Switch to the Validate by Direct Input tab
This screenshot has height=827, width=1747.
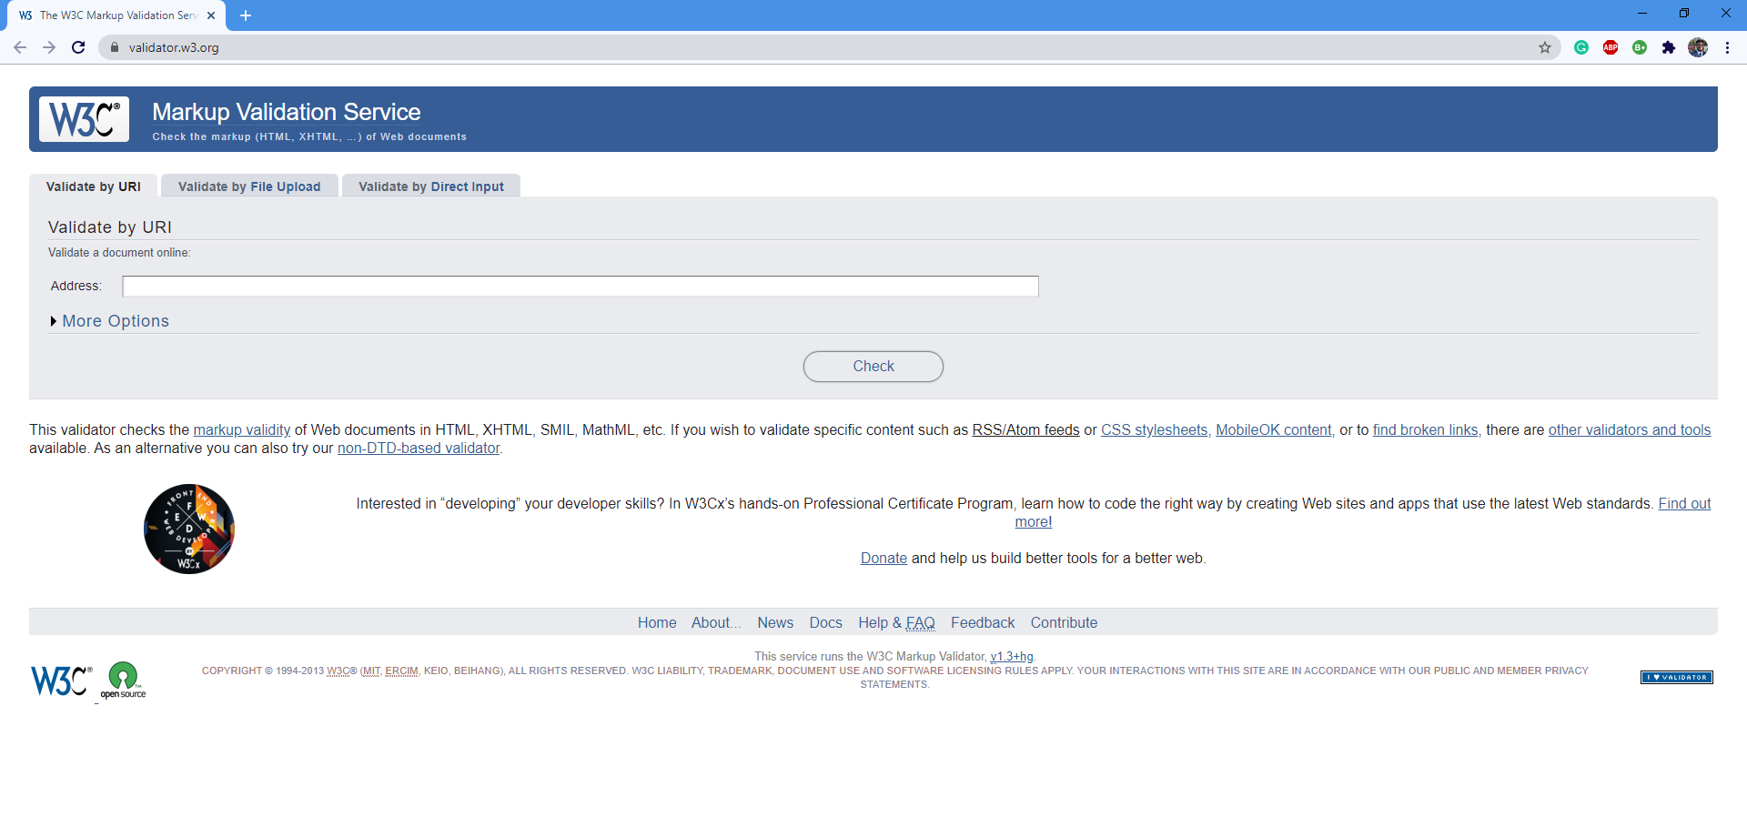[x=430, y=186]
